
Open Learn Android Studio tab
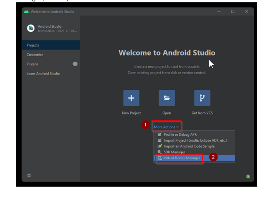(x=51, y=74)
